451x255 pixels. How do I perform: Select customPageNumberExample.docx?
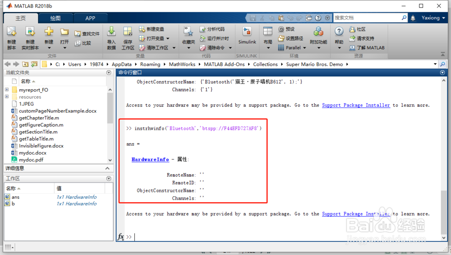[x=58, y=111]
